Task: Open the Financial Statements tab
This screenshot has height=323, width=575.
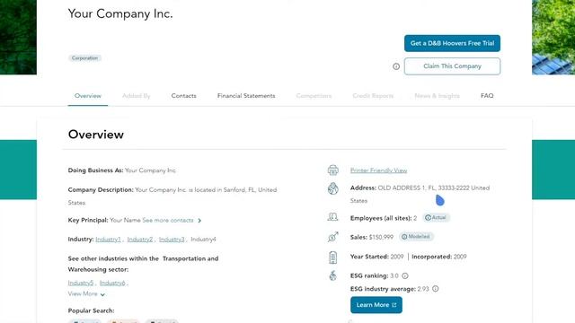Action: coord(246,96)
